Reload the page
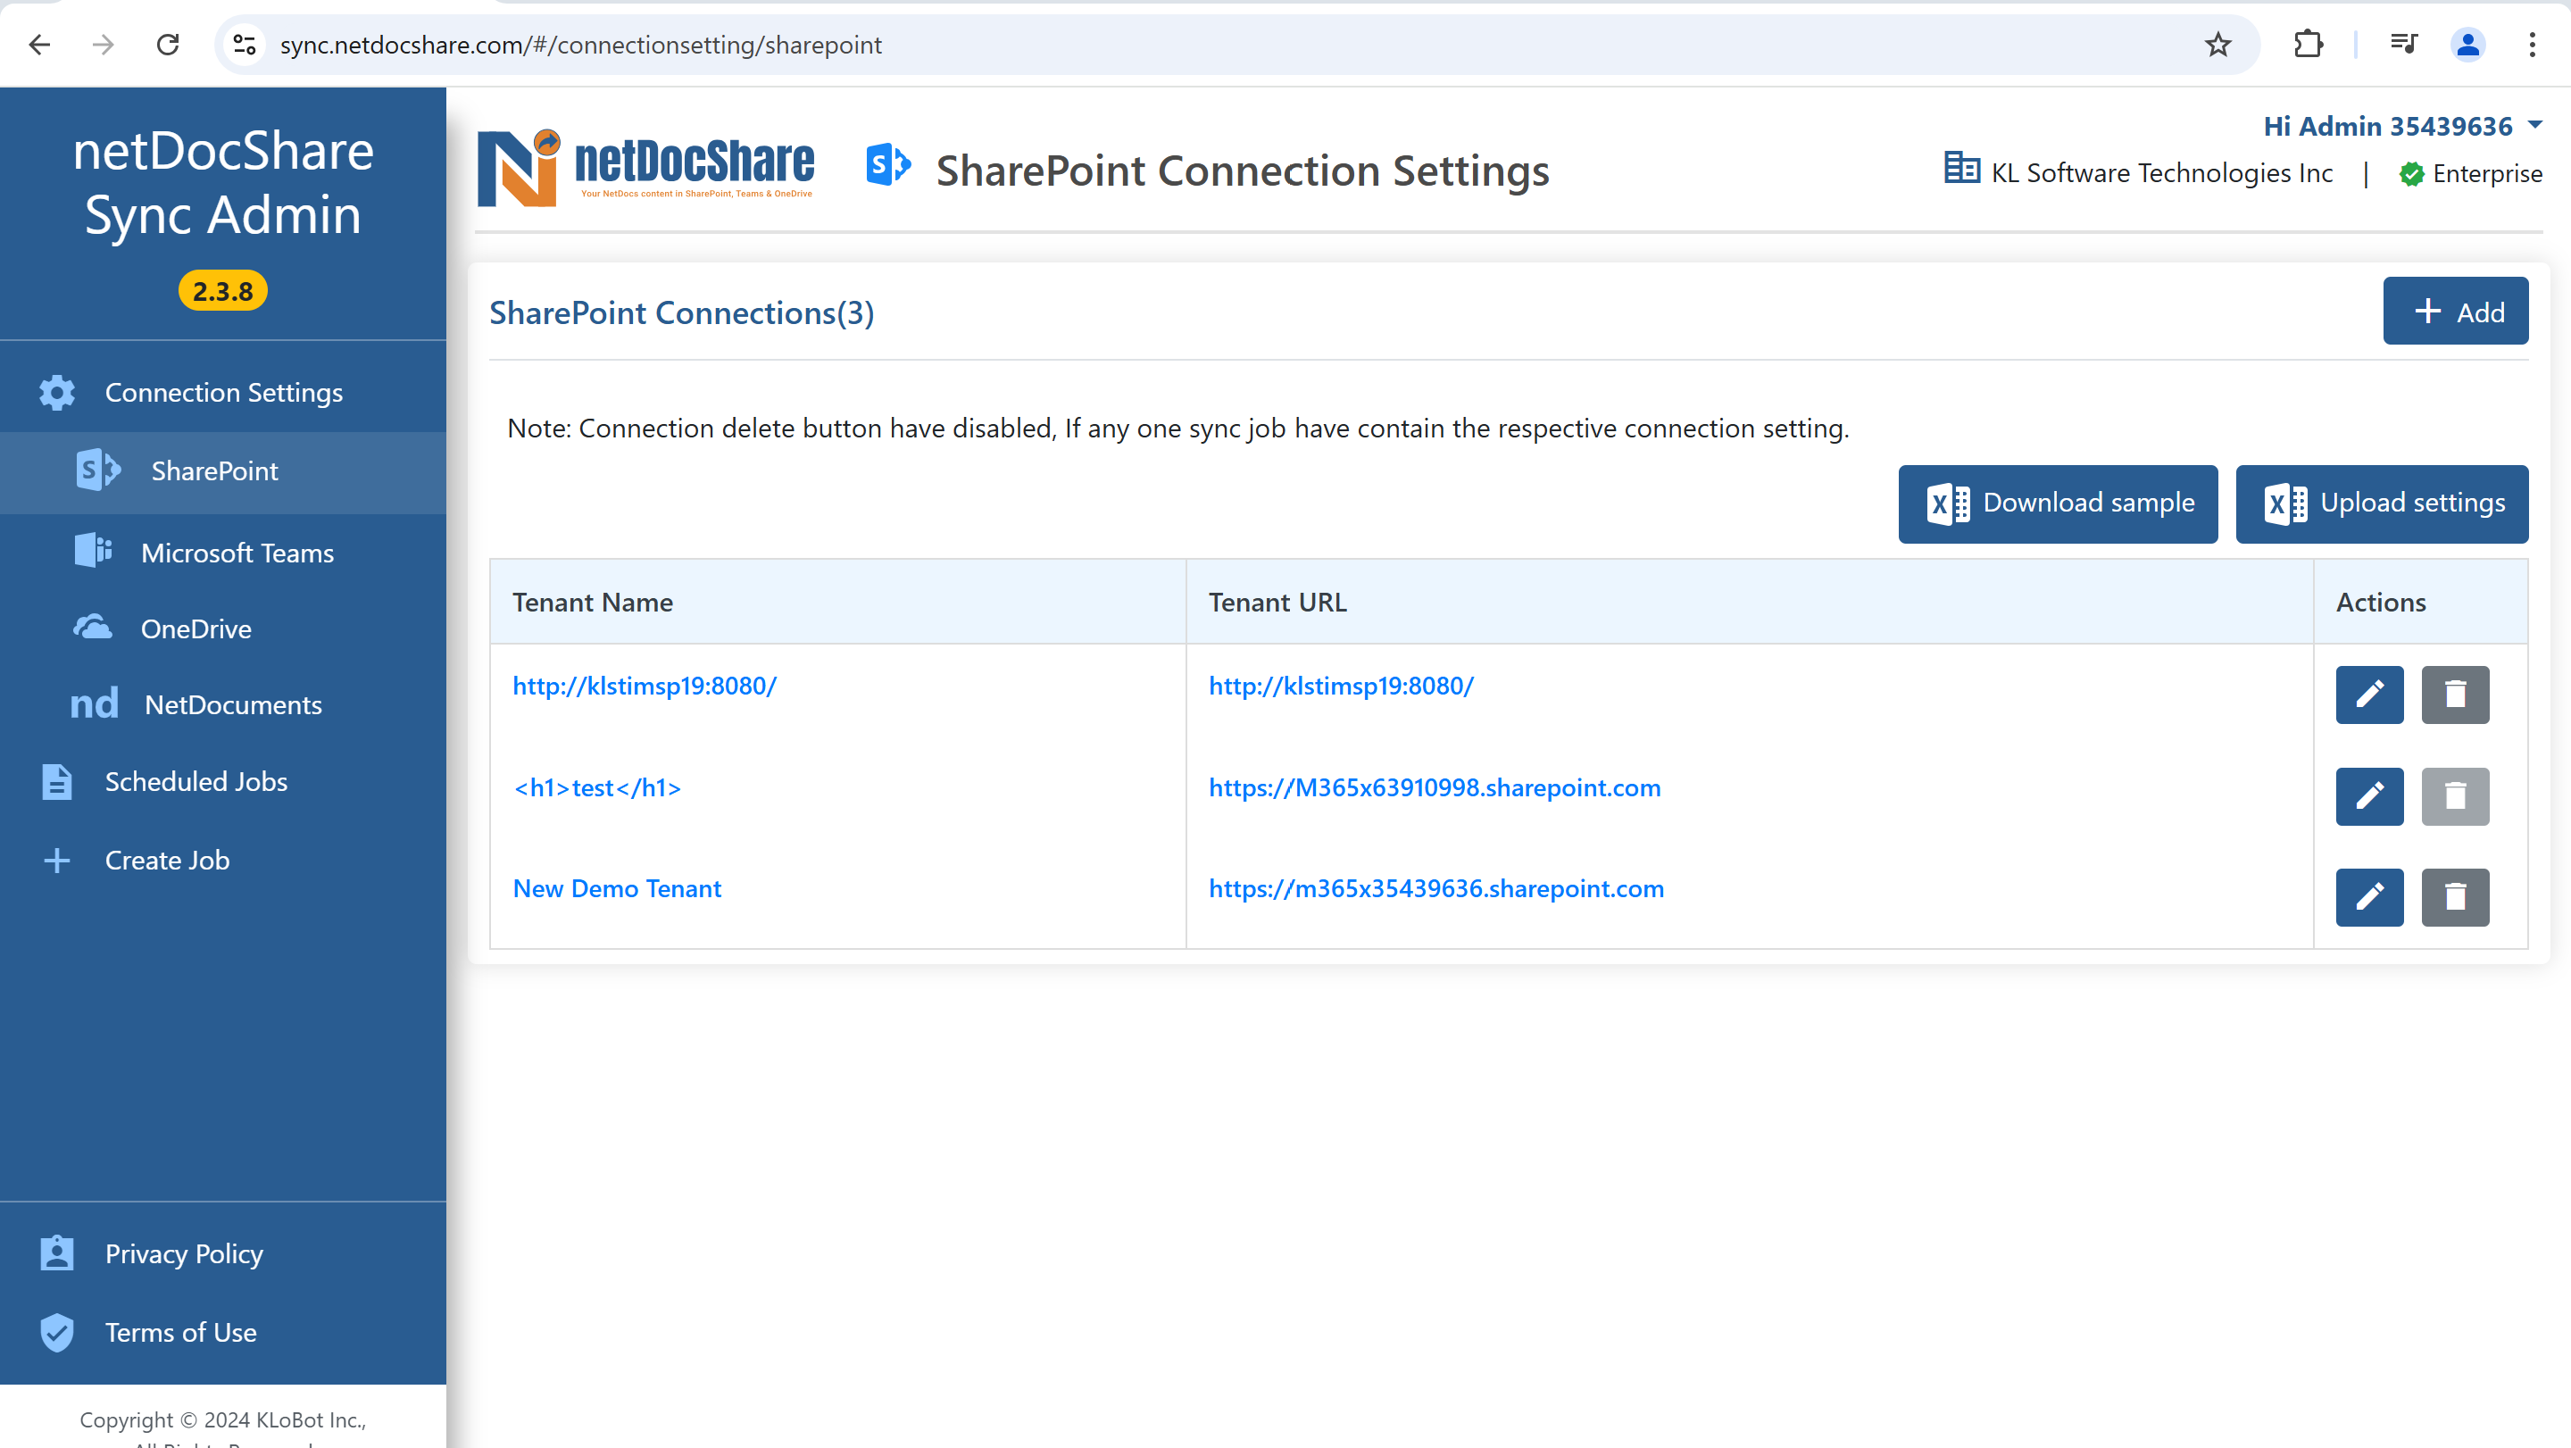 click(168, 45)
